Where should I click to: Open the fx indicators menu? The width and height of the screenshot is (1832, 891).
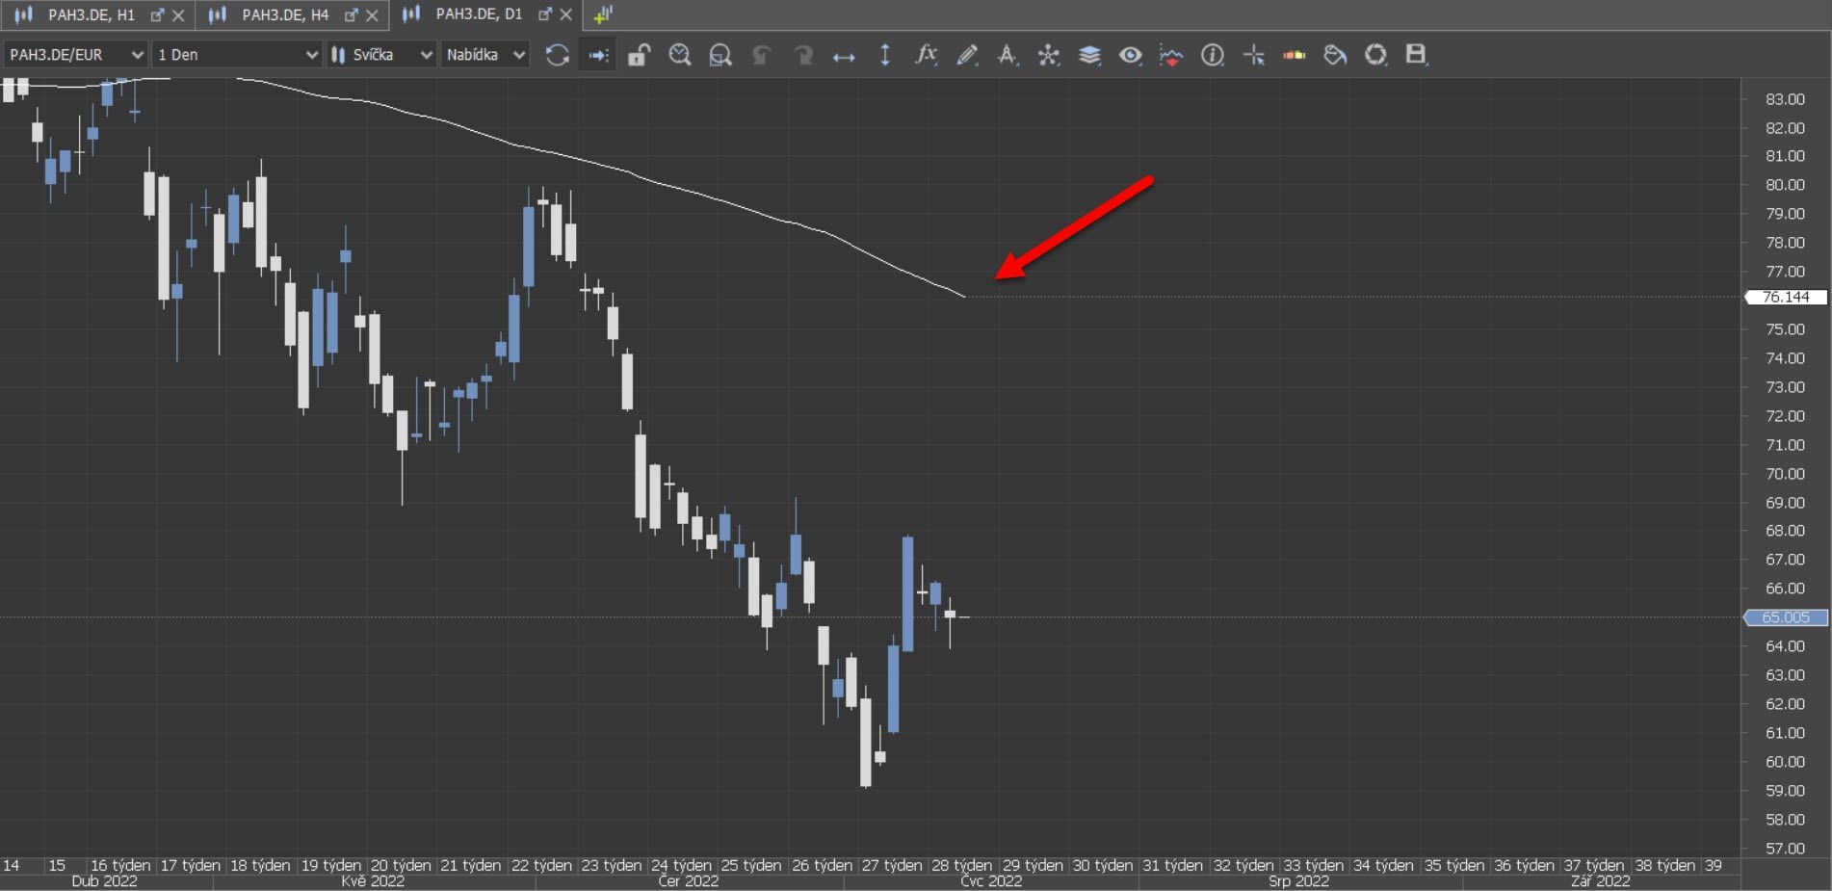pos(926,55)
